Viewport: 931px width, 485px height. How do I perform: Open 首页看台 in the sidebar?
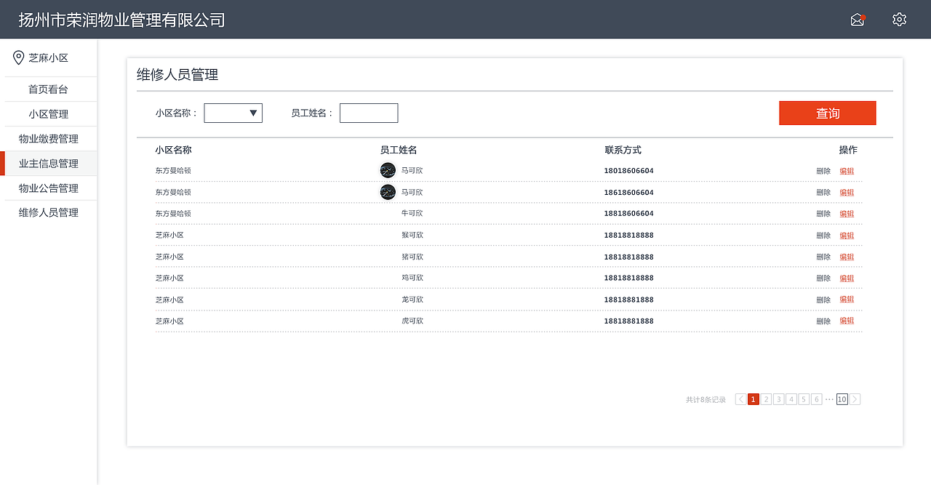(48, 89)
